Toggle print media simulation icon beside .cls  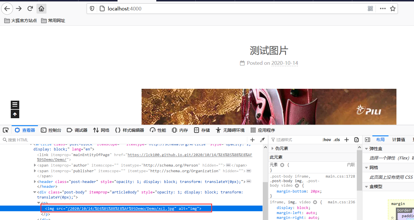click(x=356, y=139)
